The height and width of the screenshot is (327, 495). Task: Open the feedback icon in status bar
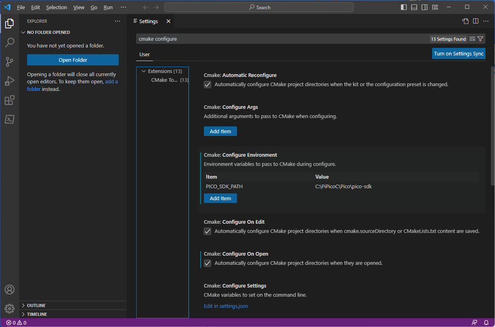click(474, 323)
